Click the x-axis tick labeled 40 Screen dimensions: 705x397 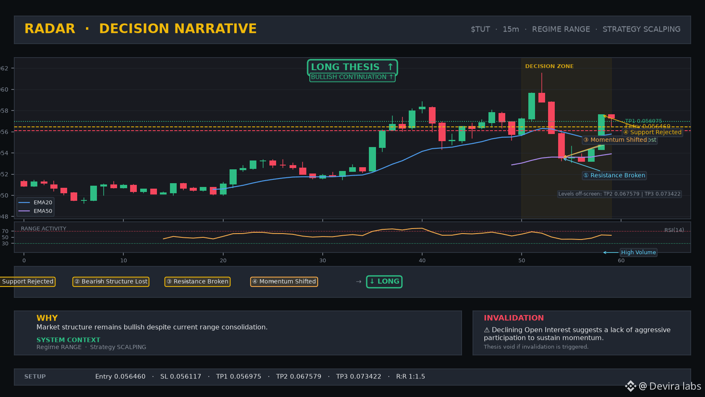[x=422, y=260]
